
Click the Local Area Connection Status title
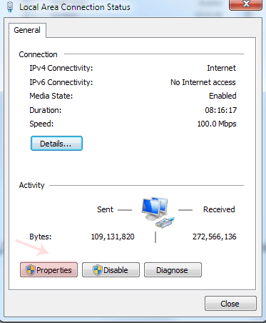point(75,7)
